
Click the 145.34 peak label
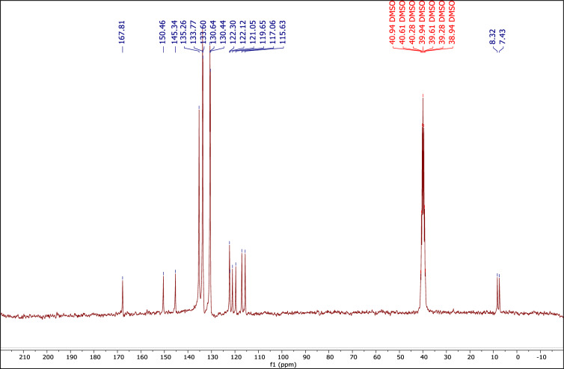175,33
